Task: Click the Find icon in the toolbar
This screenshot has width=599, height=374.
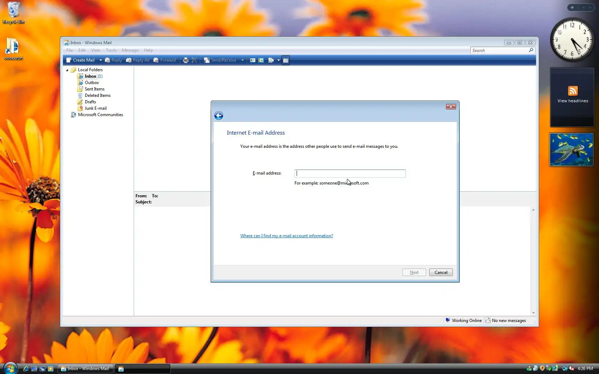Action: tap(271, 60)
